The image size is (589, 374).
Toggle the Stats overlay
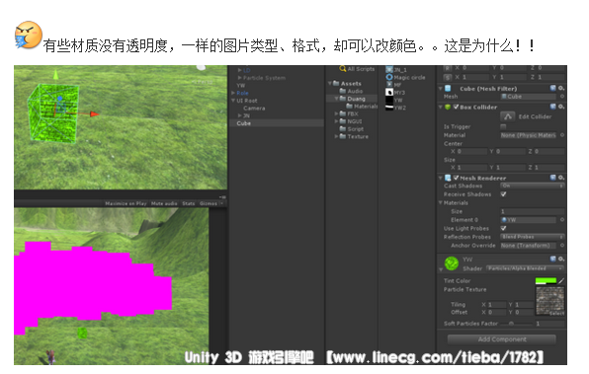coord(189,203)
